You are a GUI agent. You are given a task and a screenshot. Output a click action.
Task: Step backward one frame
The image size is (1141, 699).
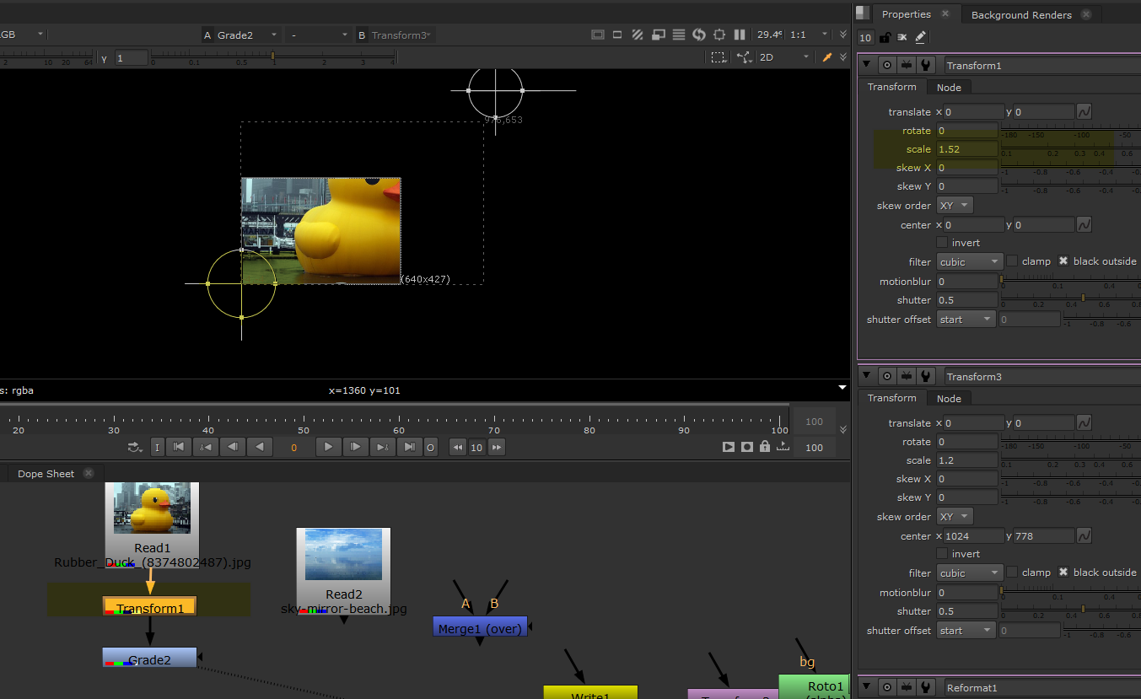(x=234, y=447)
